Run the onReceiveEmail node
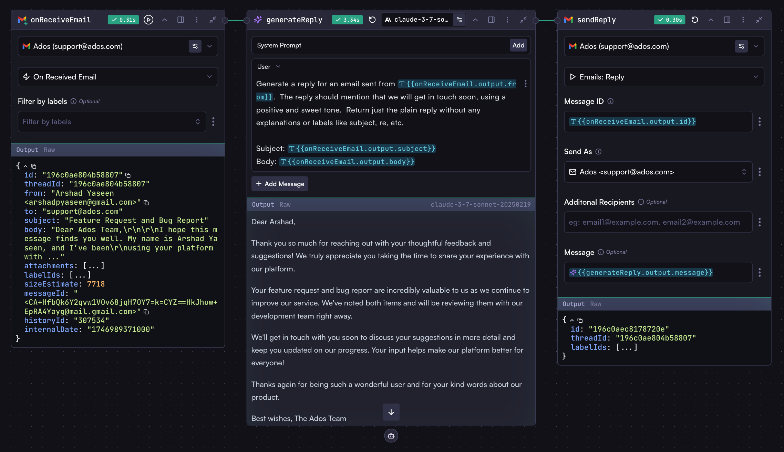This screenshot has width=784, height=452. pyautogui.click(x=148, y=20)
